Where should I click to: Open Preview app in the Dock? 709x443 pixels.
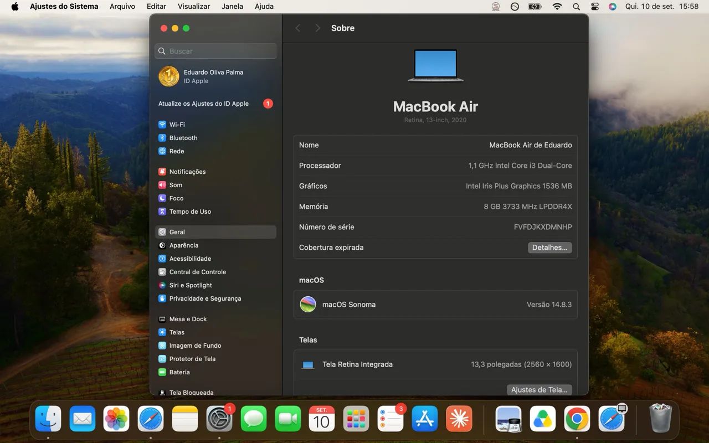(508, 419)
